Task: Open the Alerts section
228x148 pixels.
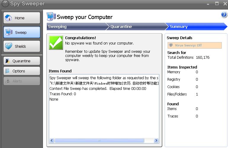Action: point(22,81)
